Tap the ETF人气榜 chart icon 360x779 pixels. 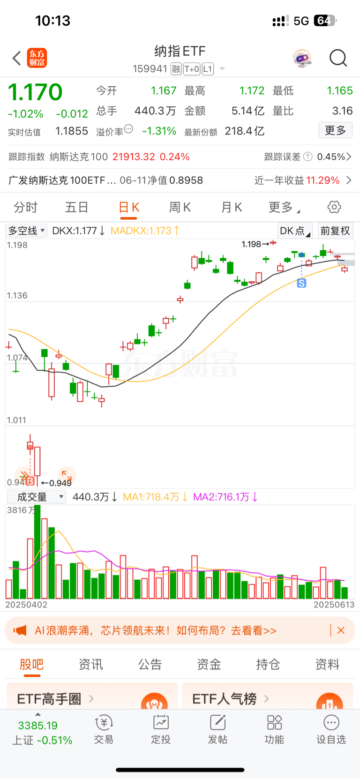330,701
